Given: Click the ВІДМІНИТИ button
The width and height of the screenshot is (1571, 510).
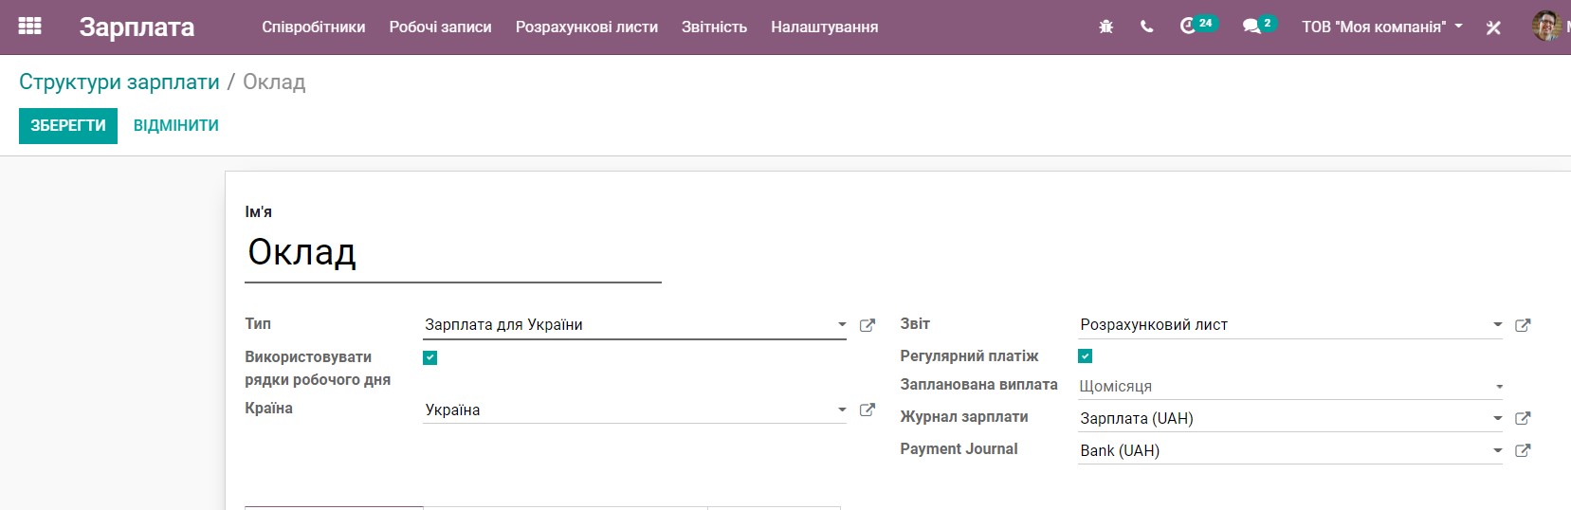Looking at the screenshot, I should click(x=176, y=125).
